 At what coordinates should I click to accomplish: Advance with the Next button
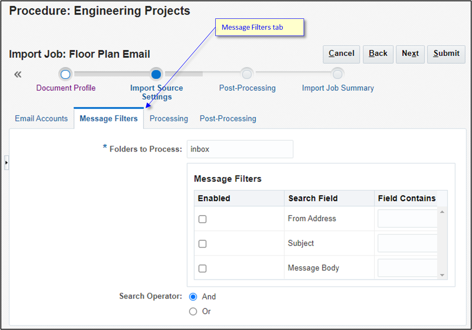coord(410,54)
